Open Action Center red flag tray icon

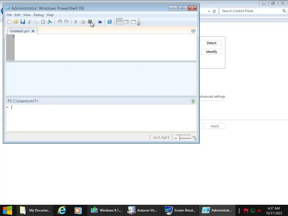(x=246, y=210)
